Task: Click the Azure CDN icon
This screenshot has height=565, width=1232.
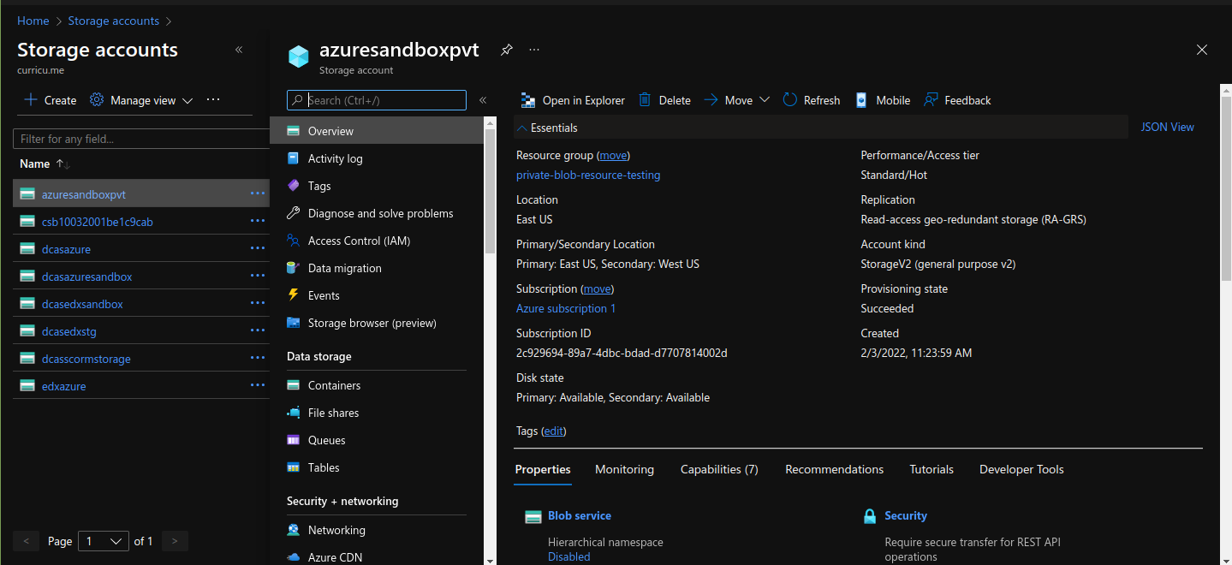Action: pos(294,557)
